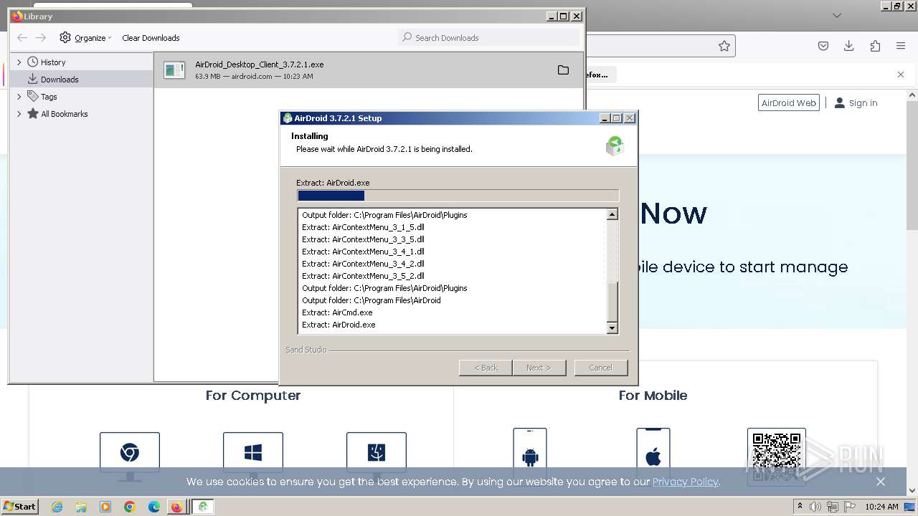This screenshot has height=516, width=918.
Task: Select the AirDroid_Desktop_Client_3.7.2.1.exe download entry
Action: click(369, 70)
